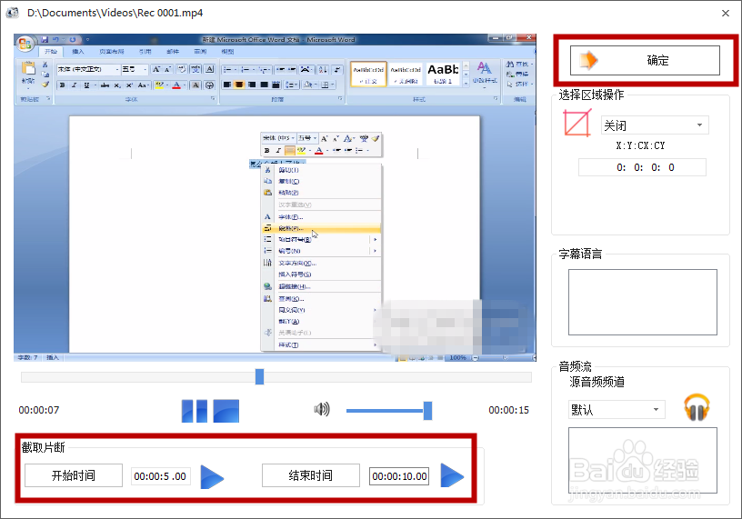
Task: Stop the video with the square button
Action: pos(226,411)
